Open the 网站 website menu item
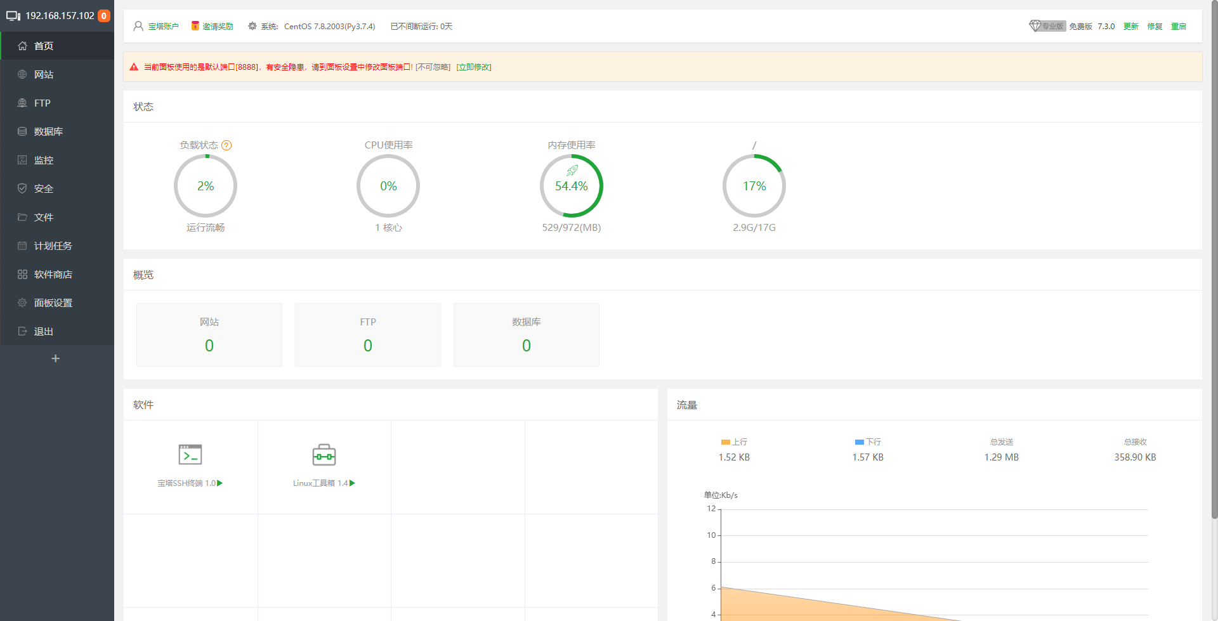 pyautogui.click(x=57, y=74)
